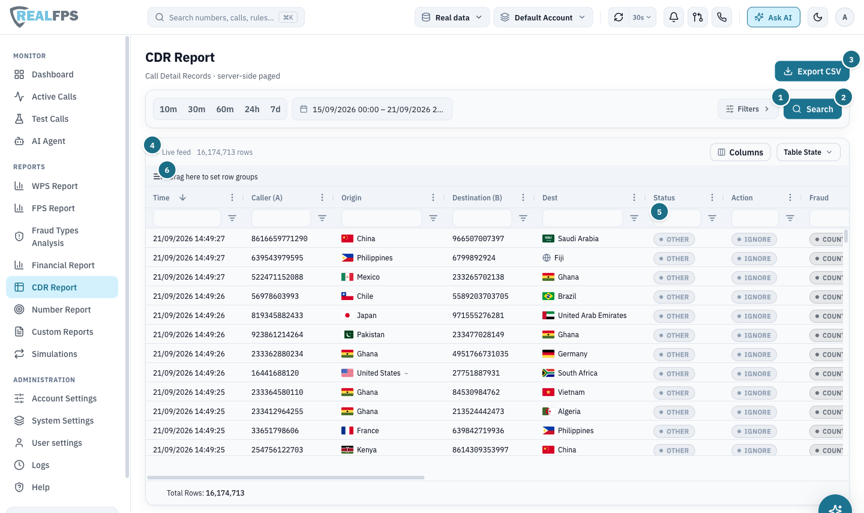Open Caller (A) filter options icon
Screen dimensions: 864x513
click(322, 218)
